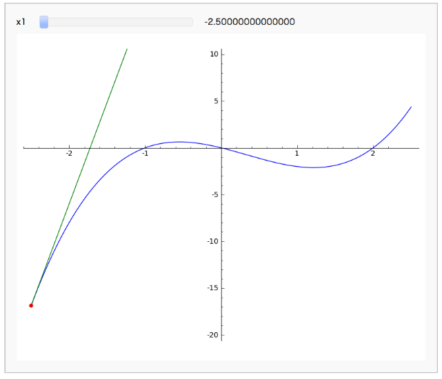Click the y-axis tick label -15
Viewport: 442px width, 379px height.
click(x=213, y=288)
